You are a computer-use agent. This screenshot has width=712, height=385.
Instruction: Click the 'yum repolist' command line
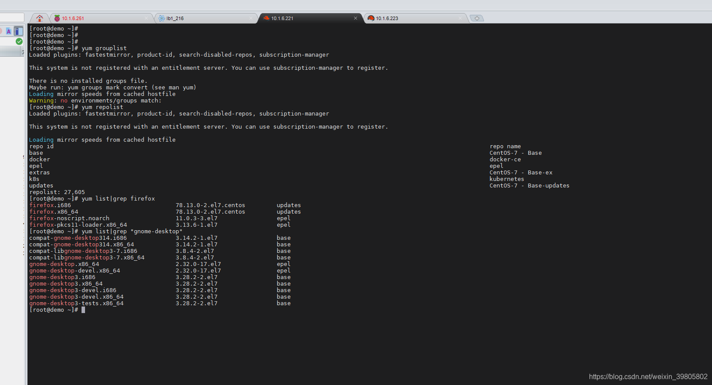tap(76, 107)
